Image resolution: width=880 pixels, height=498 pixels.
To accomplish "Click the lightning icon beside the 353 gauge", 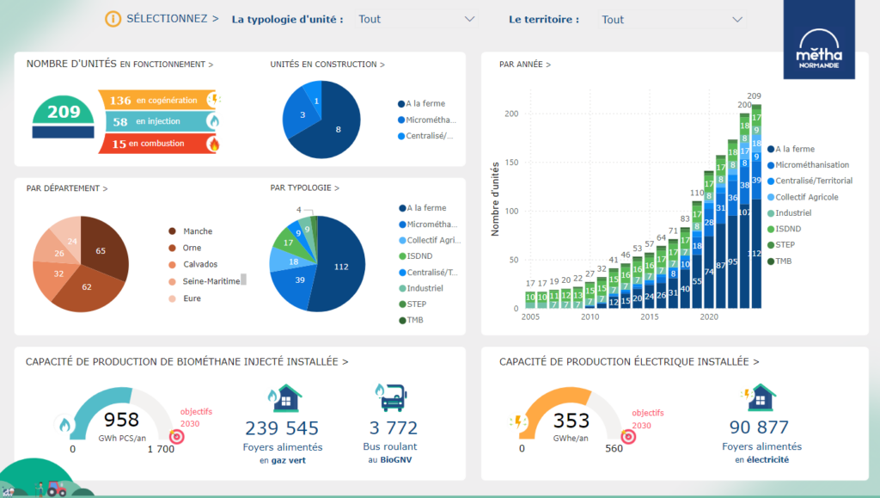I will click(517, 421).
